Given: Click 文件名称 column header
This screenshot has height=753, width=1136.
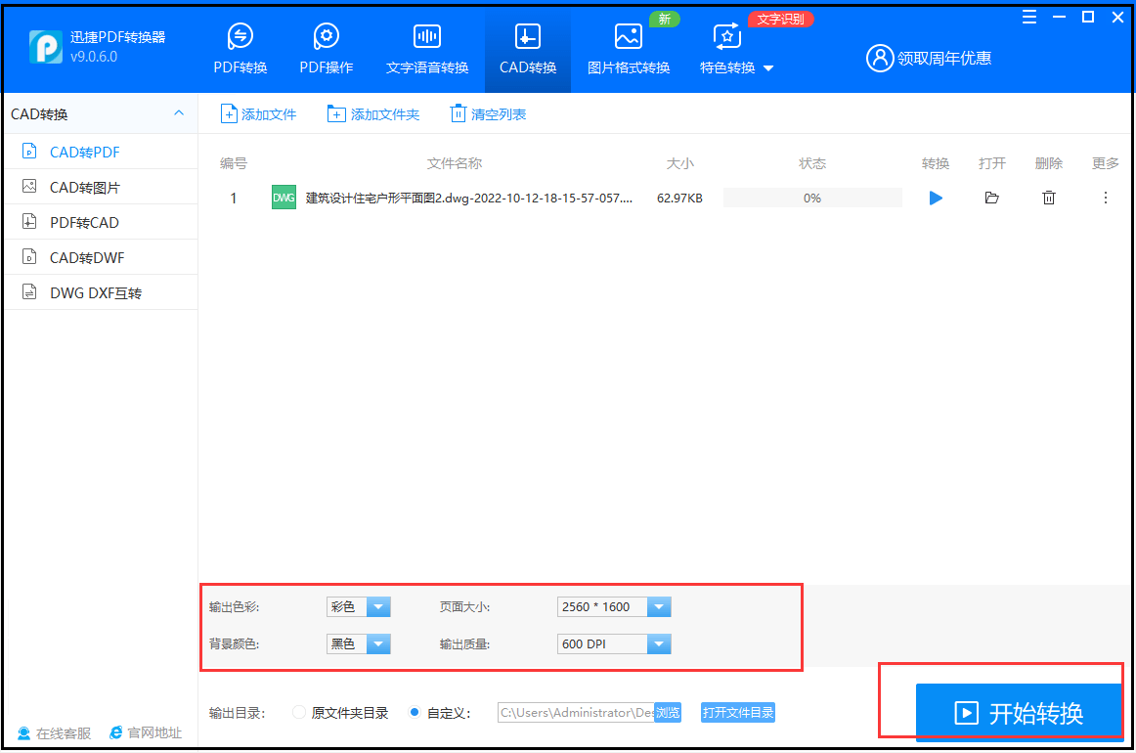Looking at the screenshot, I should pos(455,163).
